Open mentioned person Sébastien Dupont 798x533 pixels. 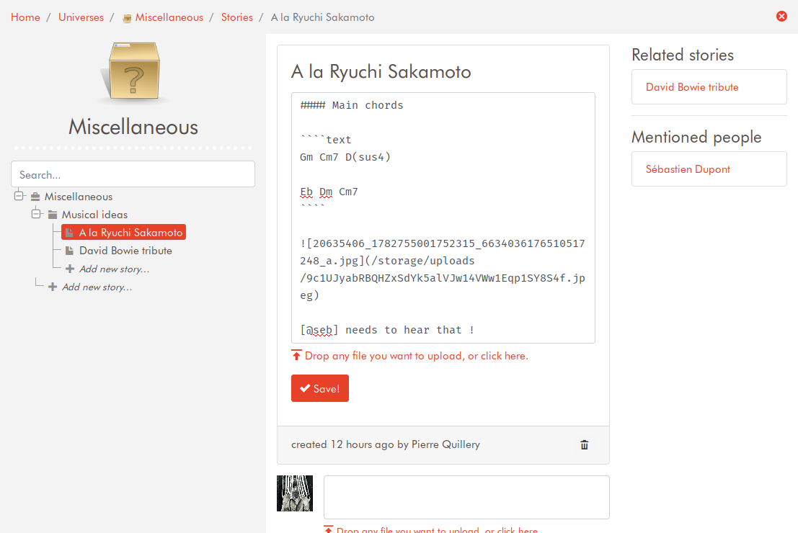(688, 169)
